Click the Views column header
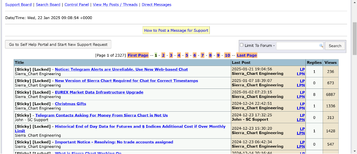Image resolution: width=357 pixels, height=154 pixels. 330,63
